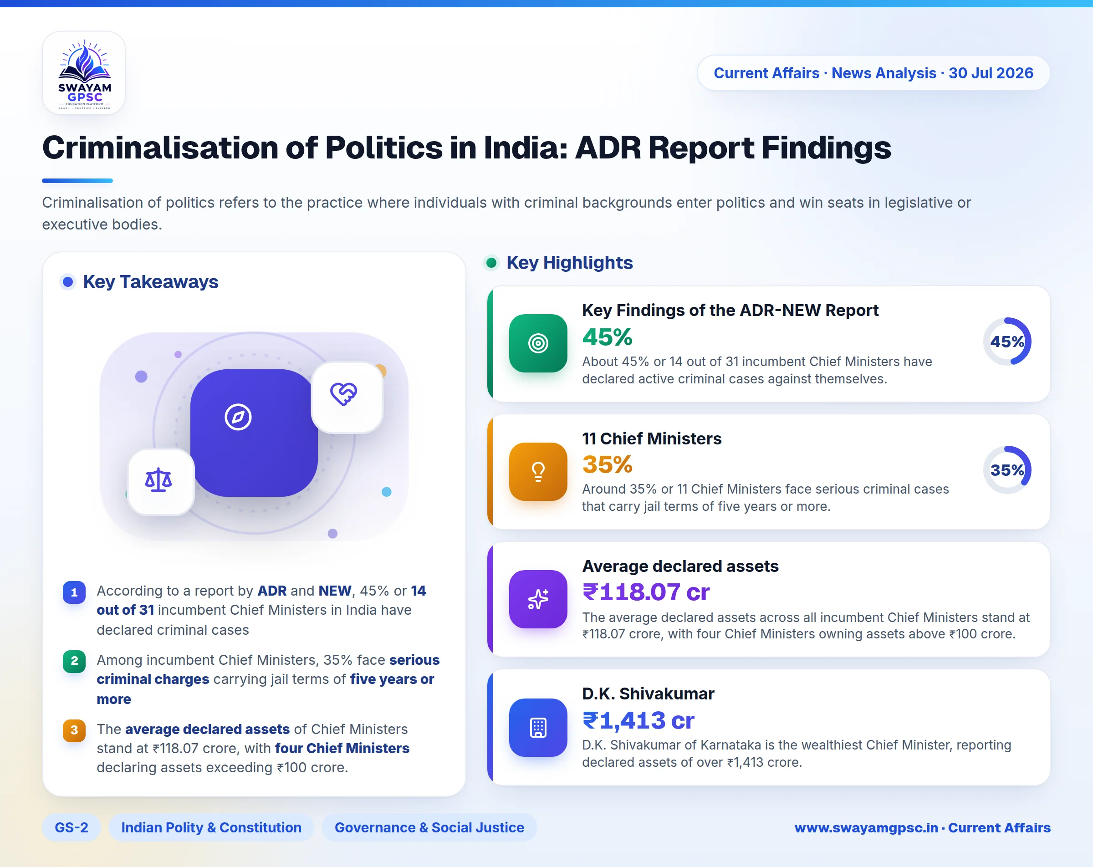
Task: Click the large green 45% figure
Action: point(608,337)
